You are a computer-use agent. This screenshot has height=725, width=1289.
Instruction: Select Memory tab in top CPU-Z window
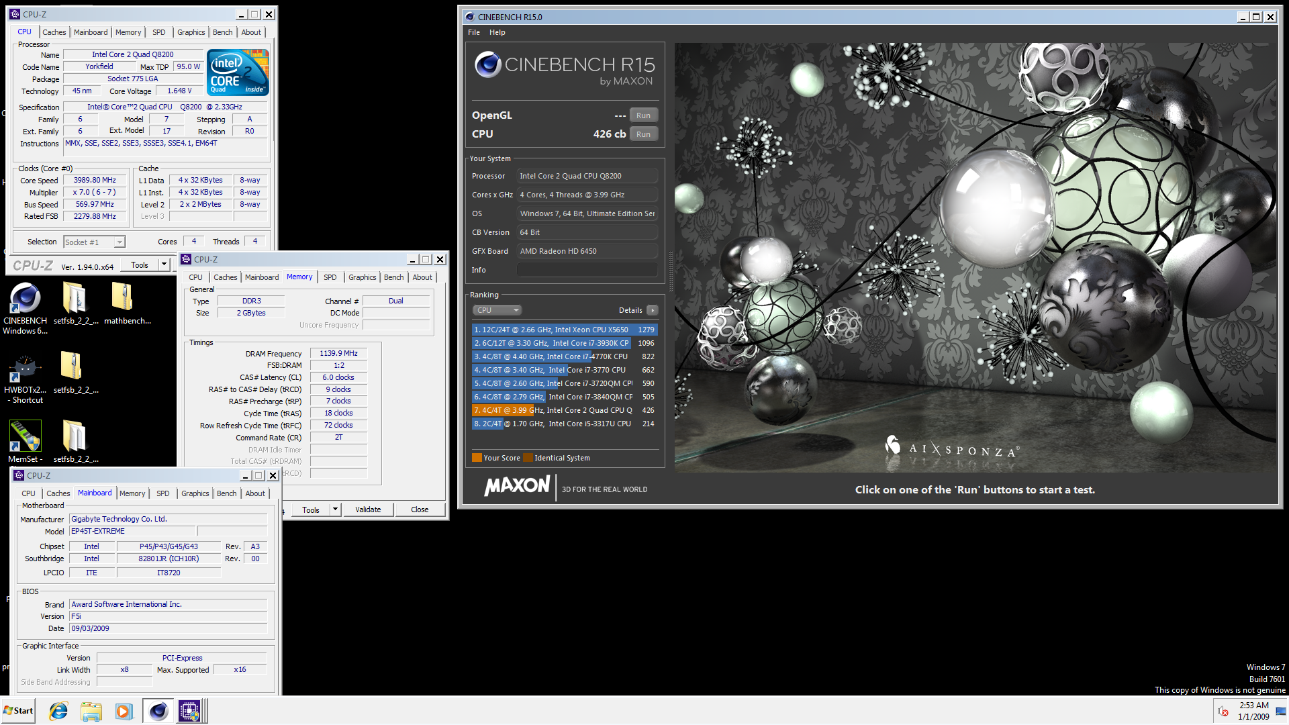click(x=128, y=32)
